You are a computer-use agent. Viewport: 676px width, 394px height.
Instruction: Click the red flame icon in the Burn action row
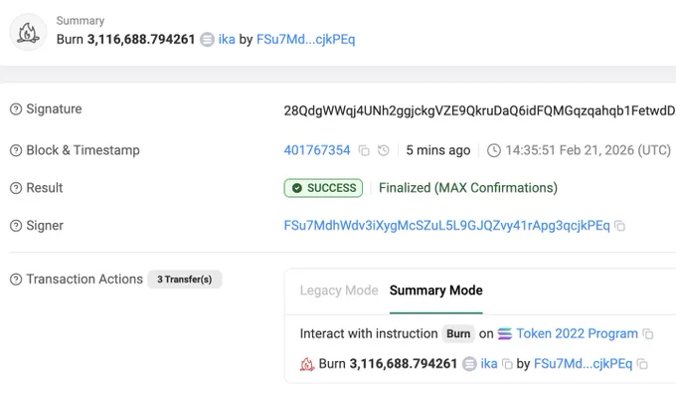tap(307, 364)
